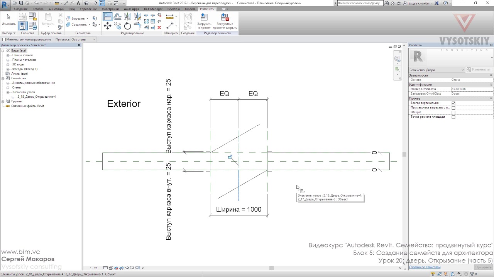This screenshot has height=277, width=494.
Task: Click the Aligned Dimension icon in the Measure panel
Action: coord(169,17)
